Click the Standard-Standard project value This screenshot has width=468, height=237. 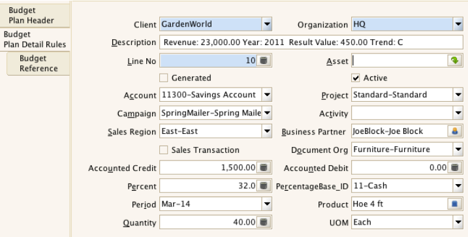pos(390,95)
